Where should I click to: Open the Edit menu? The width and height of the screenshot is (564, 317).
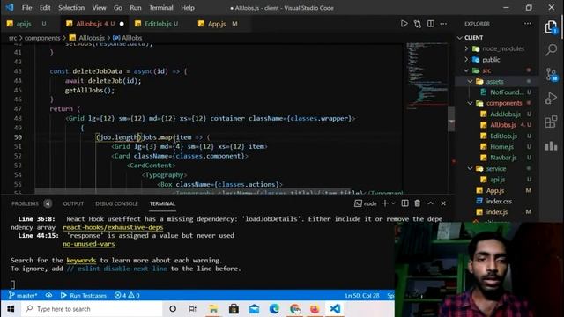(x=45, y=8)
